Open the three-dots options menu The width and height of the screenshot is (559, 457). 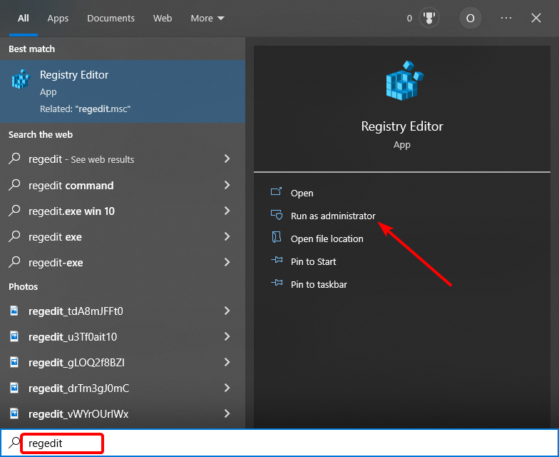506,18
